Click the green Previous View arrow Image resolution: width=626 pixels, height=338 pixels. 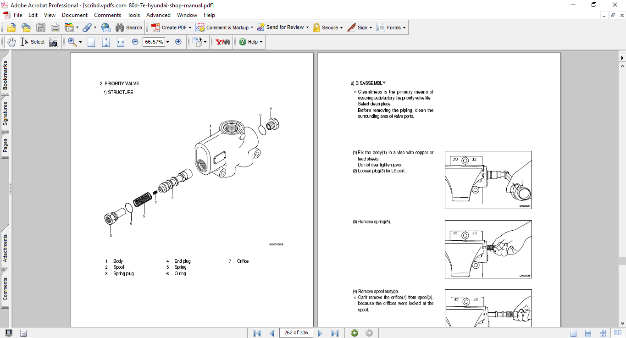pos(354,333)
